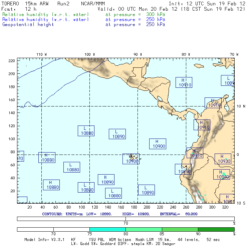Click the '90 W' longitude label
This screenshot has width=247, height=247.
click(138, 54)
